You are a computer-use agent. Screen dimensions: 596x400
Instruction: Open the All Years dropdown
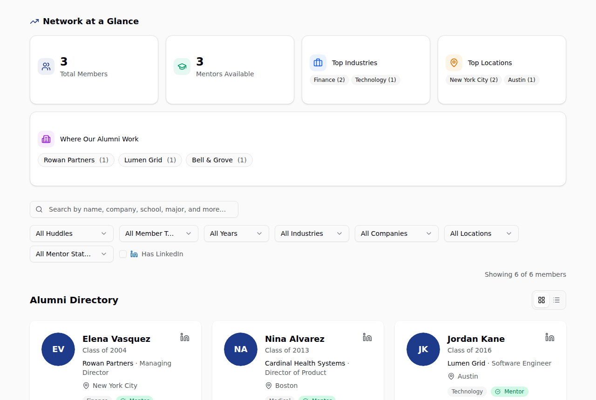[x=237, y=233]
